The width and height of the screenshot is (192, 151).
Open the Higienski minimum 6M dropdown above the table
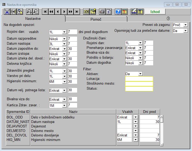pyautogui.click(x=64, y=81)
